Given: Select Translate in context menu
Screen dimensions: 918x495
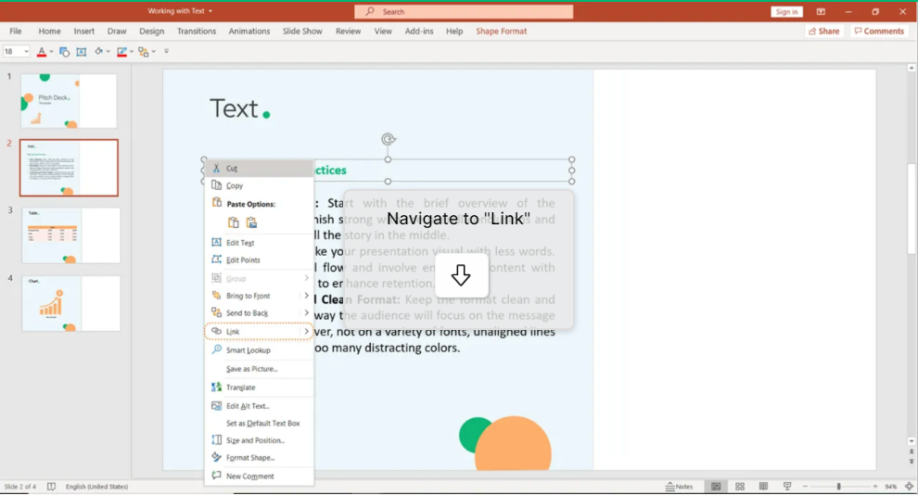Looking at the screenshot, I should click(259, 387).
